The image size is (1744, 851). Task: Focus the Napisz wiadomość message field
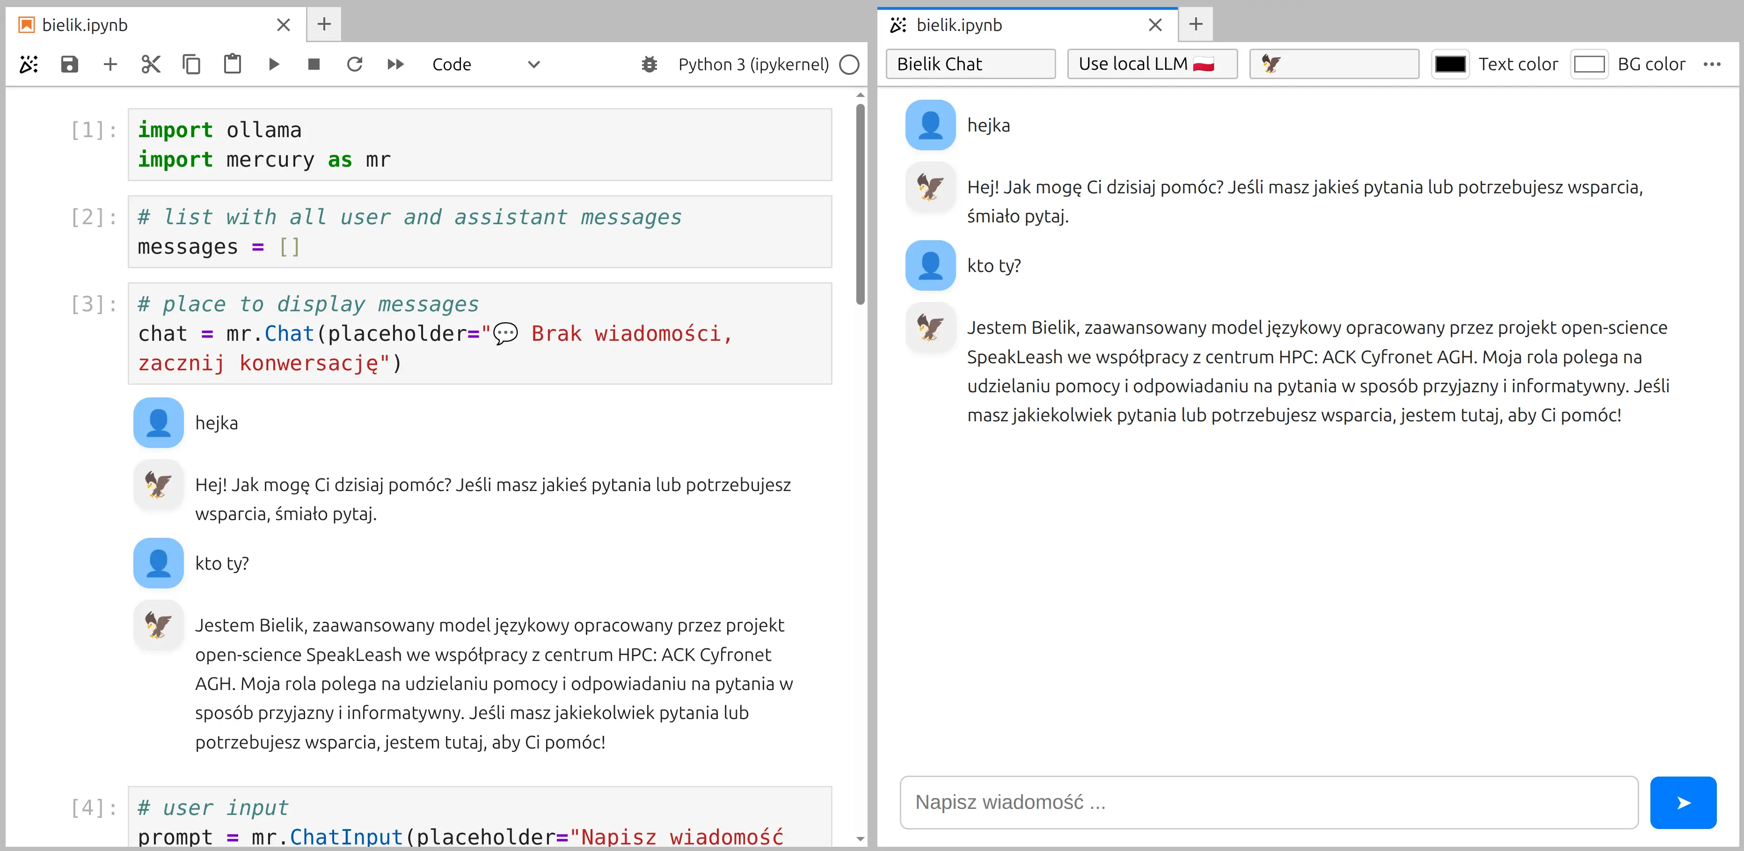(x=1268, y=802)
